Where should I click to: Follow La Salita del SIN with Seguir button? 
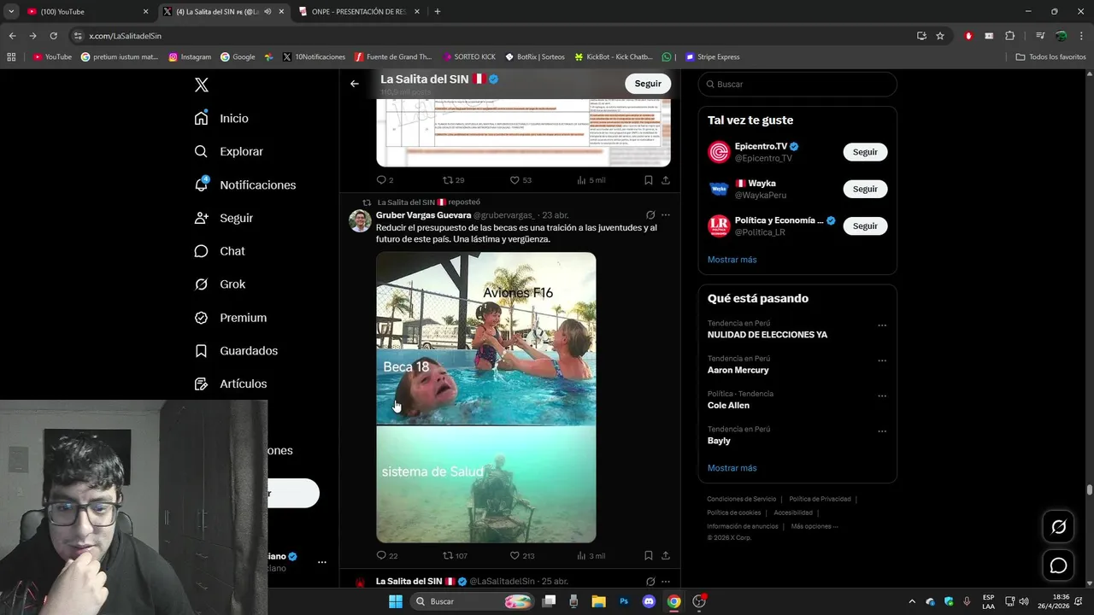click(648, 84)
